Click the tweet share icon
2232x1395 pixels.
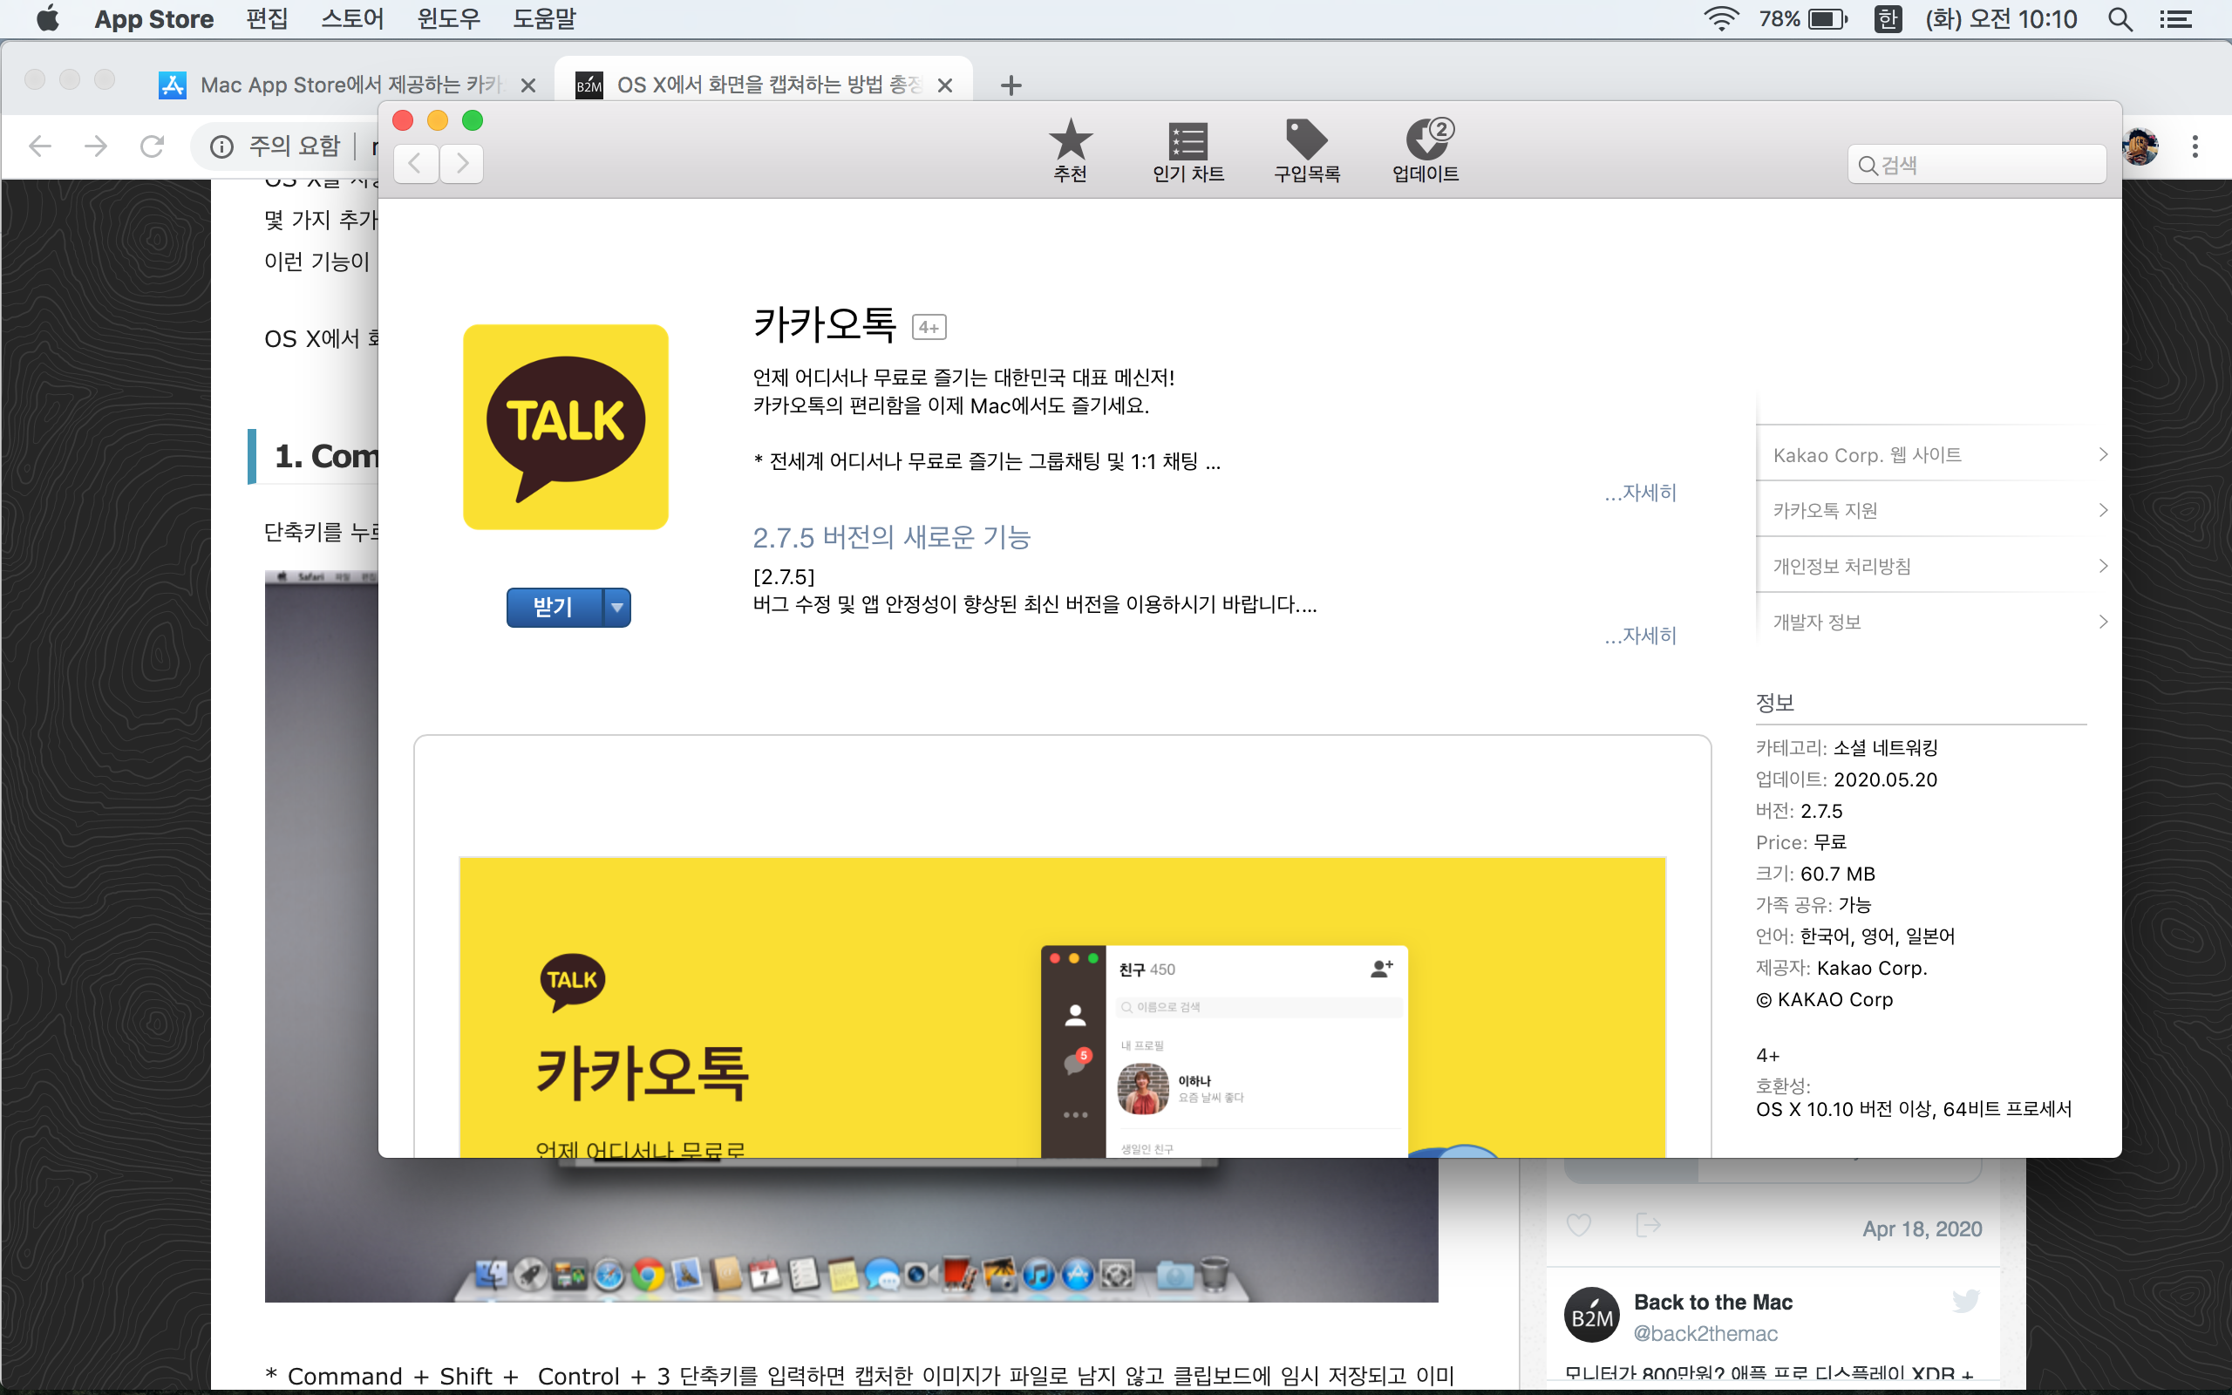pyautogui.click(x=1647, y=1225)
